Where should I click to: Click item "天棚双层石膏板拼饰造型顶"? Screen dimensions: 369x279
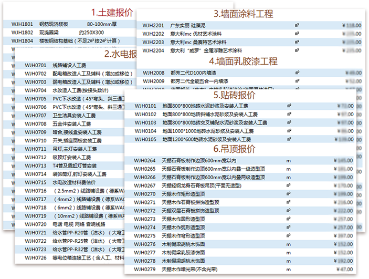191,211
